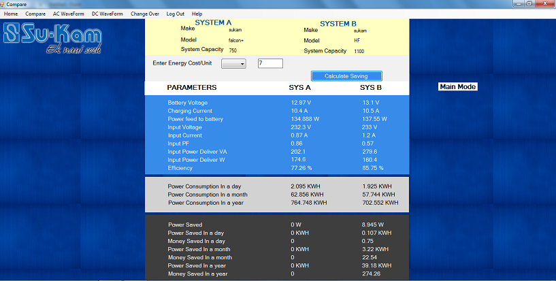The height and width of the screenshot is (281, 556).
Task: Click the Efficiency row label
Action: pyautogui.click(x=180, y=168)
